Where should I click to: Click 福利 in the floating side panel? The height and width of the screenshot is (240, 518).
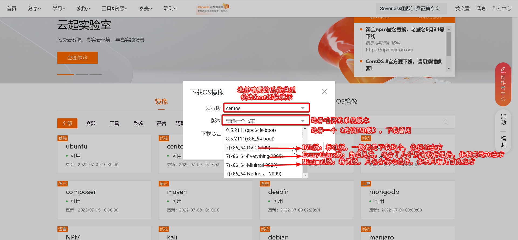click(503, 142)
